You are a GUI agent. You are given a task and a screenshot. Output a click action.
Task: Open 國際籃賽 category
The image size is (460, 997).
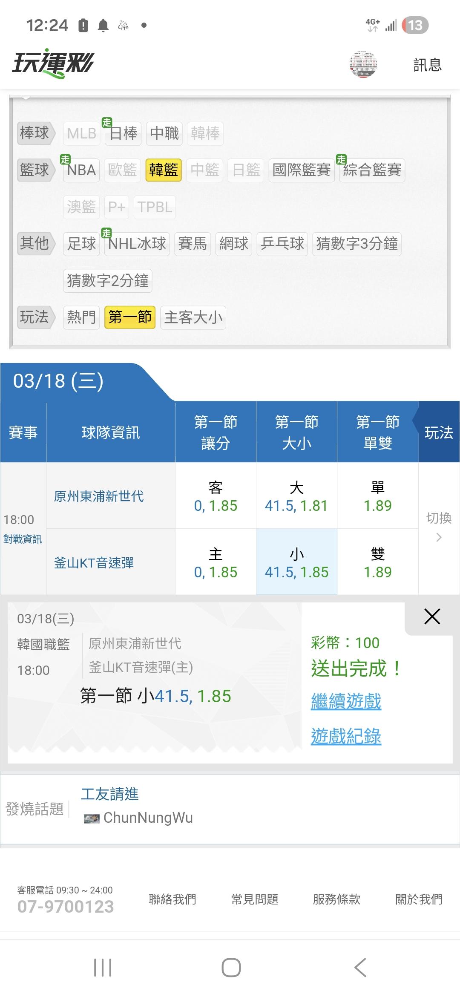click(x=302, y=170)
